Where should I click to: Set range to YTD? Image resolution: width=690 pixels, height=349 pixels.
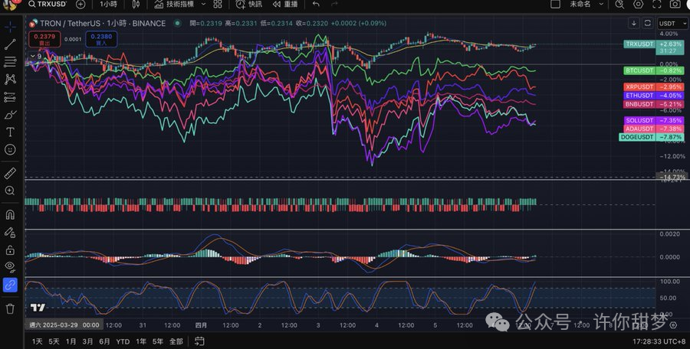[x=123, y=341]
